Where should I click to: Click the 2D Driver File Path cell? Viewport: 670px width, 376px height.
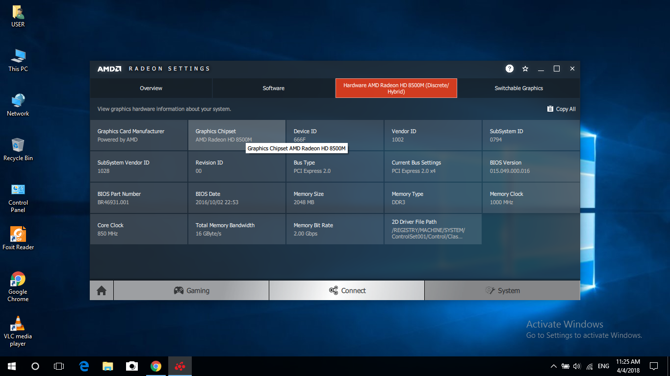pos(433,229)
